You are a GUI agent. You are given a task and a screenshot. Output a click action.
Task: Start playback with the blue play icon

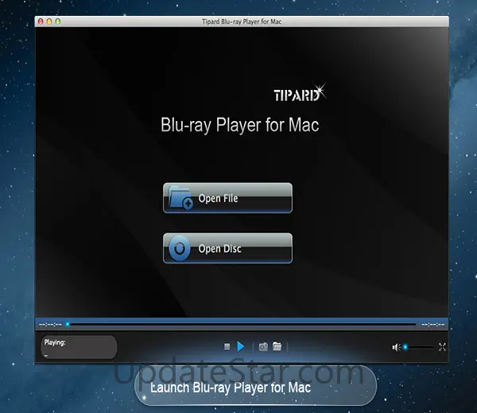(241, 347)
